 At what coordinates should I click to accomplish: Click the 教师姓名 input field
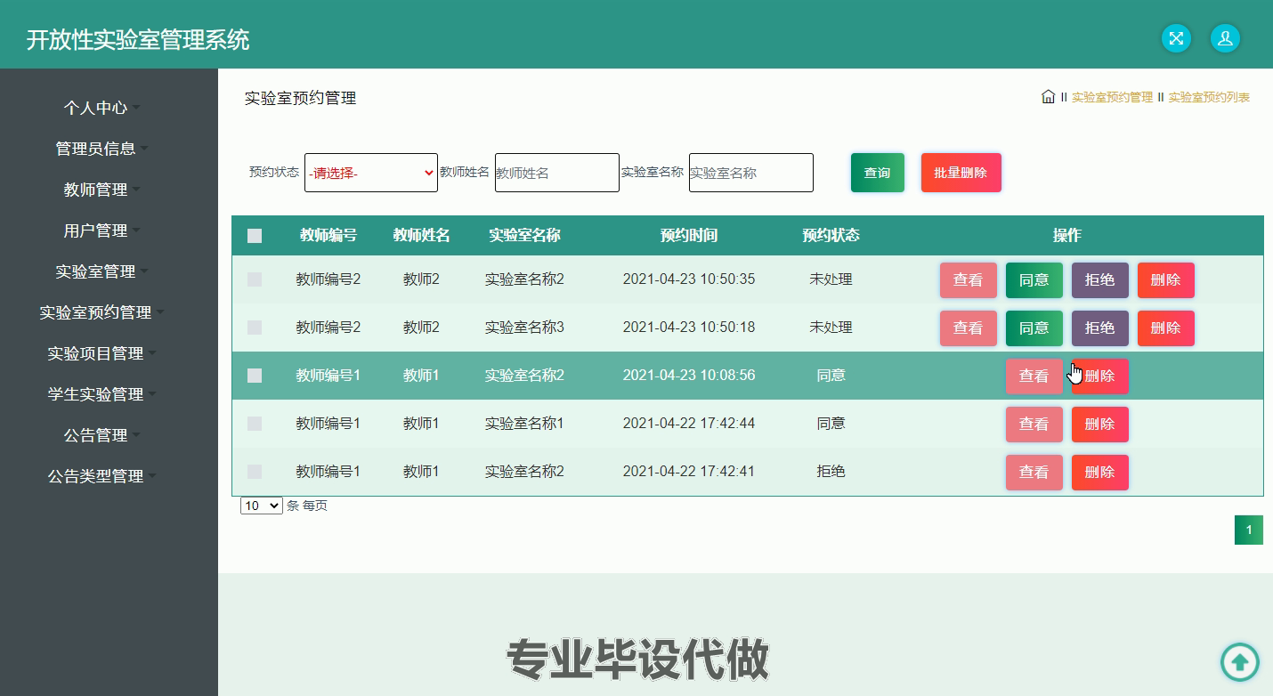pos(557,173)
